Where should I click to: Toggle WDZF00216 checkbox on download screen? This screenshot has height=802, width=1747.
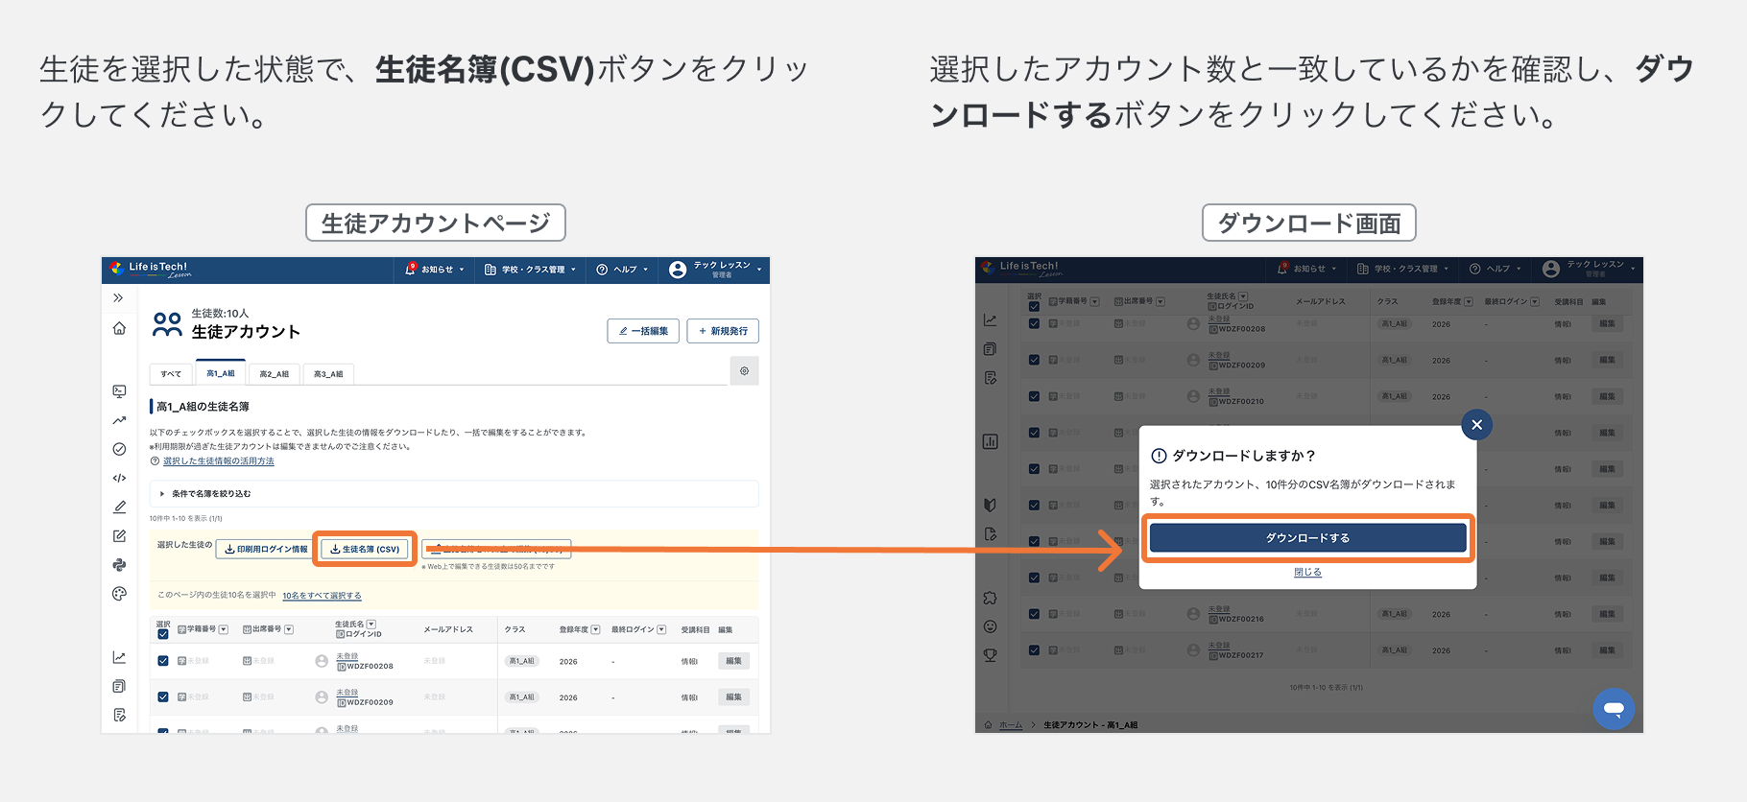click(x=1034, y=614)
